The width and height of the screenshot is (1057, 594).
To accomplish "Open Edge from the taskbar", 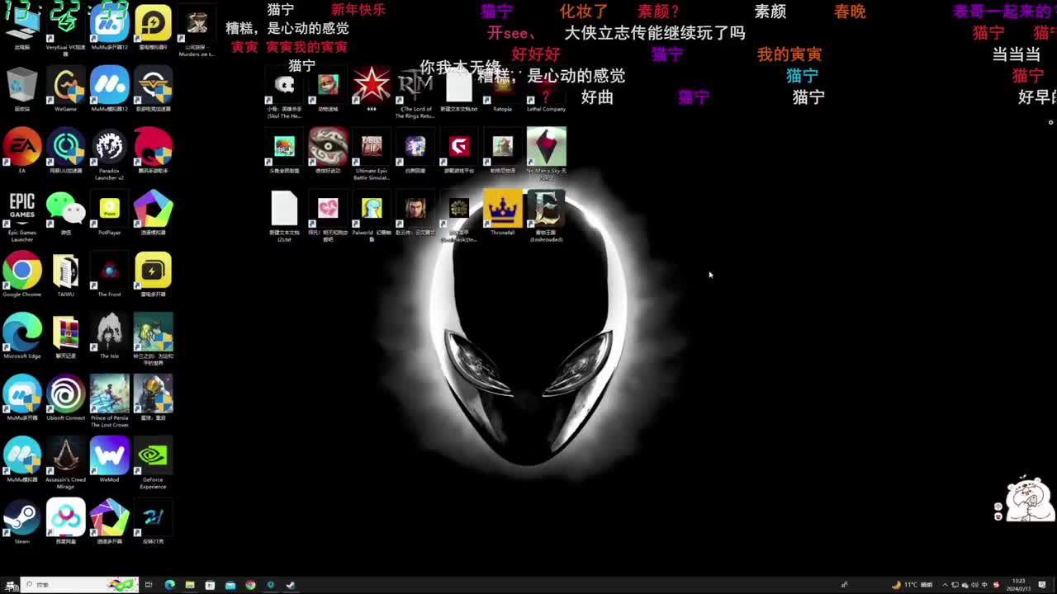I will pyautogui.click(x=169, y=585).
